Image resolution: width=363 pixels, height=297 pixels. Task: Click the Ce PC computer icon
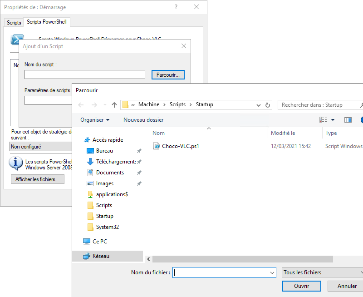87,242
